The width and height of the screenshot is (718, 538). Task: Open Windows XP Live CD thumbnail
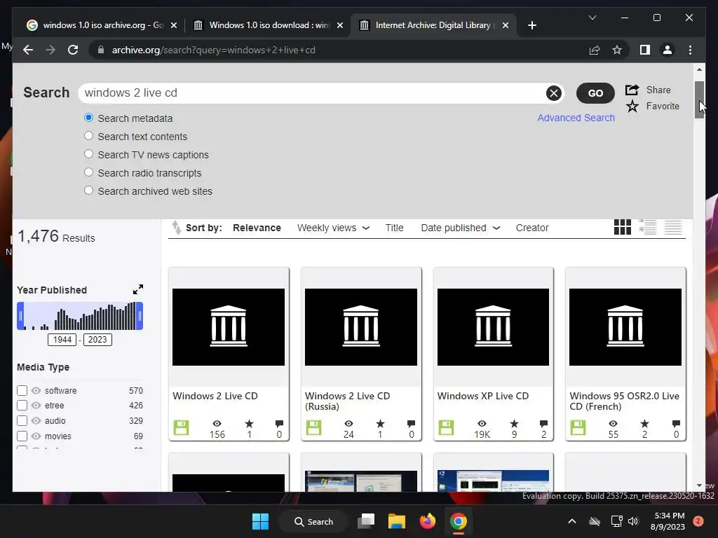tap(493, 327)
